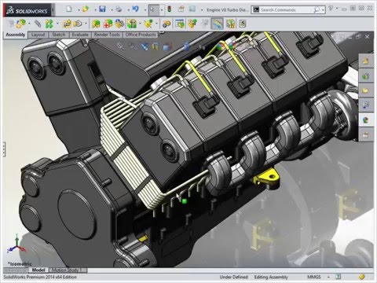The width and height of the screenshot is (377, 283).
Task: Open View Palette task pane tab
Action: click(x=365, y=105)
